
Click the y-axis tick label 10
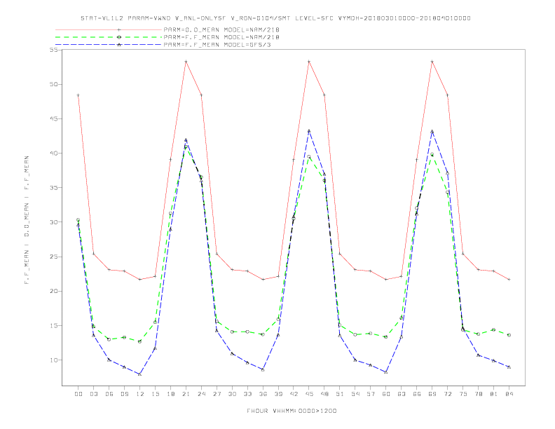tap(54, 360)
